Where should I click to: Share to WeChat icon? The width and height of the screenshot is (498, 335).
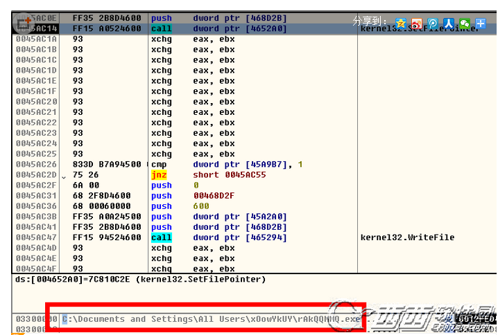[x=465, y=24]
